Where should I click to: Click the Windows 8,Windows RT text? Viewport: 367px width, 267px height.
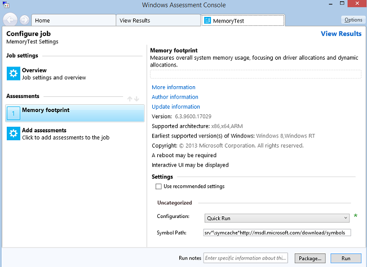pyautogui.click(x=286, y=136)
